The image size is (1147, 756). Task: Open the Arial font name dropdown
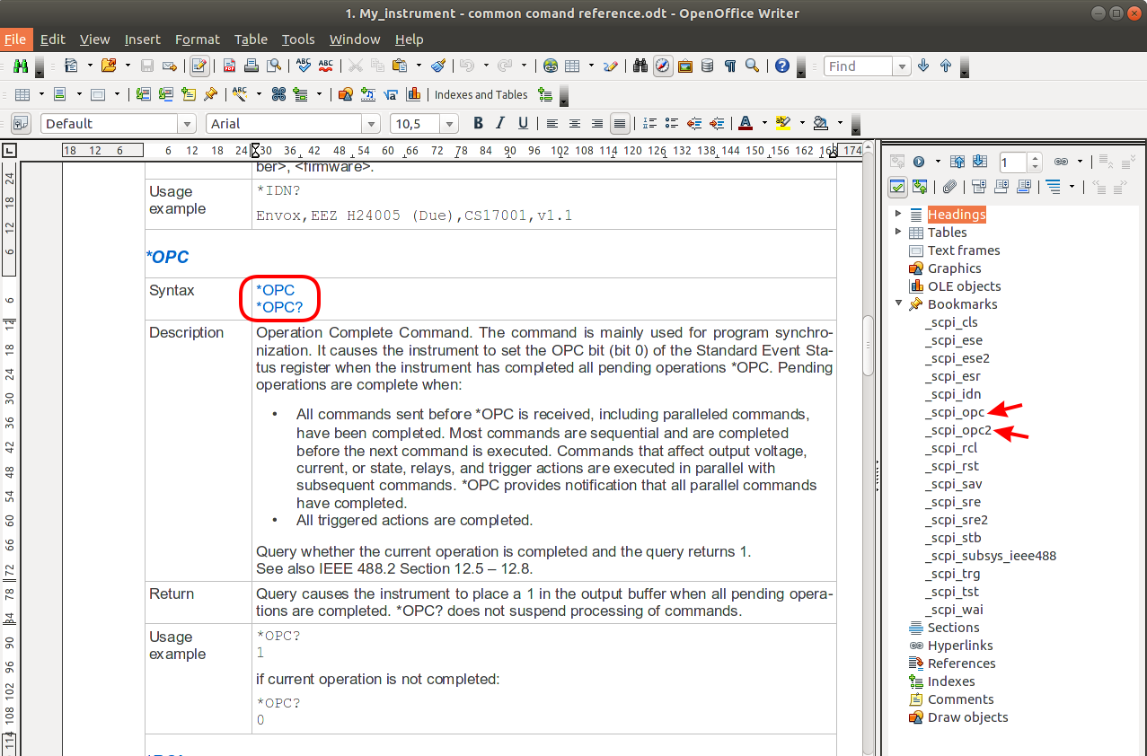(370, 123)
